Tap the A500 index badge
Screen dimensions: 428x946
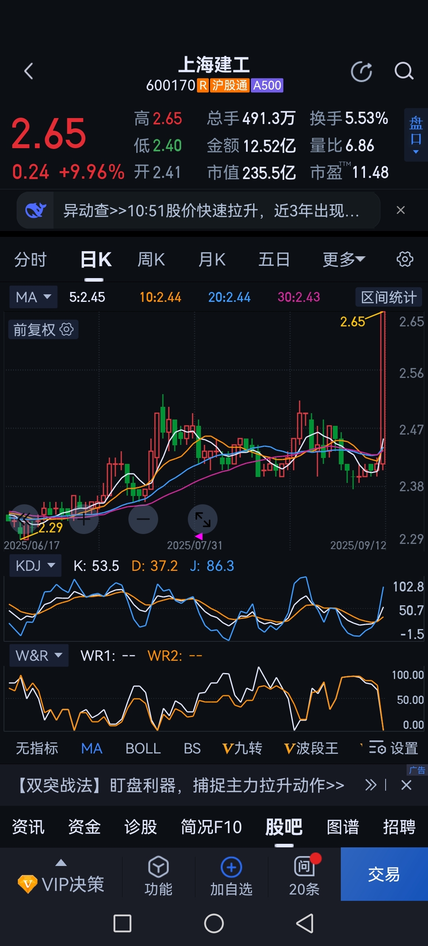click(x=267, y=85)
